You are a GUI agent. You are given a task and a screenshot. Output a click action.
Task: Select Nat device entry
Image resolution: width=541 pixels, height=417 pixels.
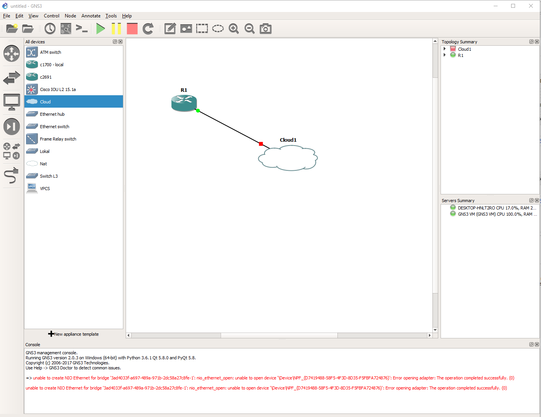74,164
